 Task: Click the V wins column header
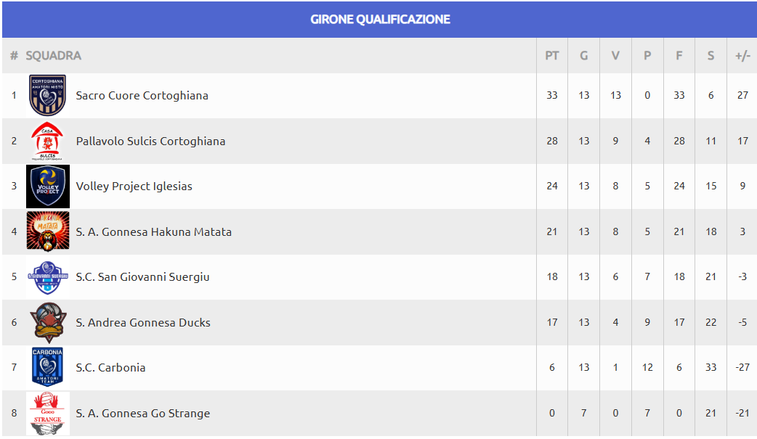point(615,55)
